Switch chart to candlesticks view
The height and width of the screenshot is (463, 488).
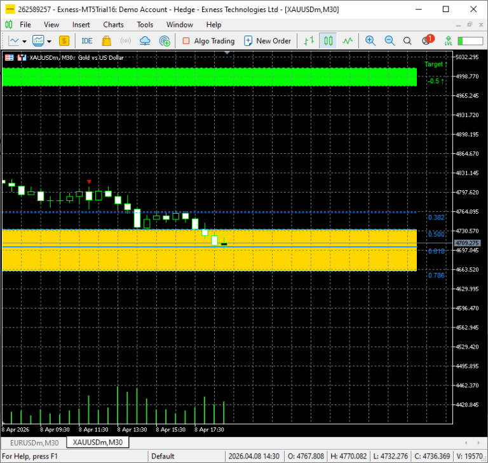pos(329,41)
